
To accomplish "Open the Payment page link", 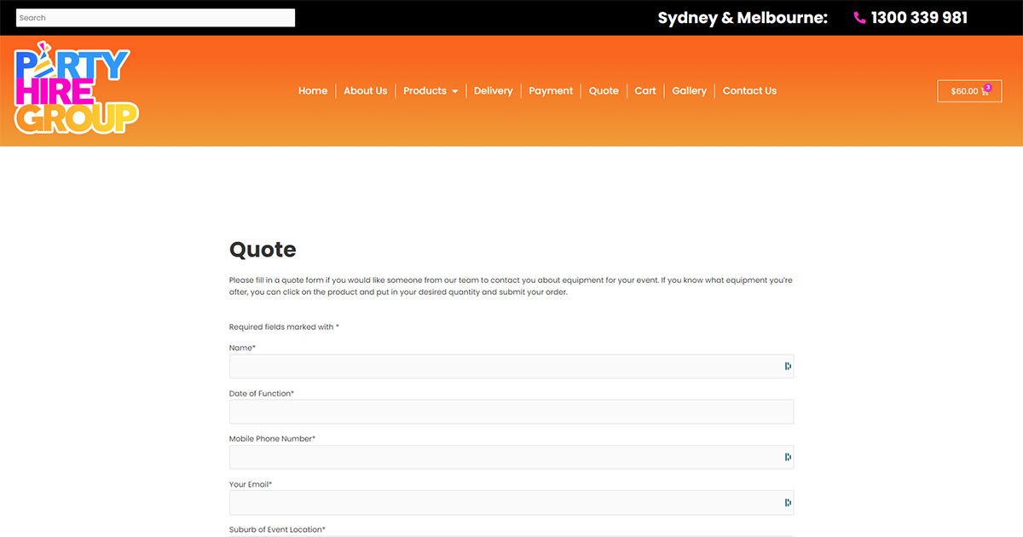I will pos(551,90).
